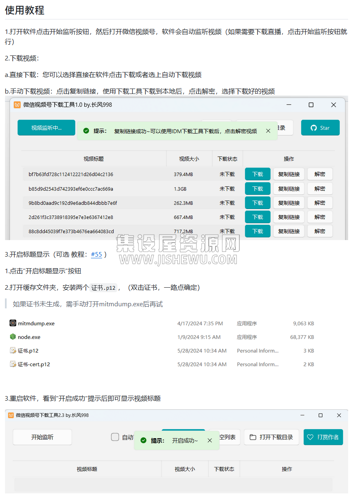Click the 1.3GB size cell
Viewport: 356px width, 500px height.
click(180, 189)
